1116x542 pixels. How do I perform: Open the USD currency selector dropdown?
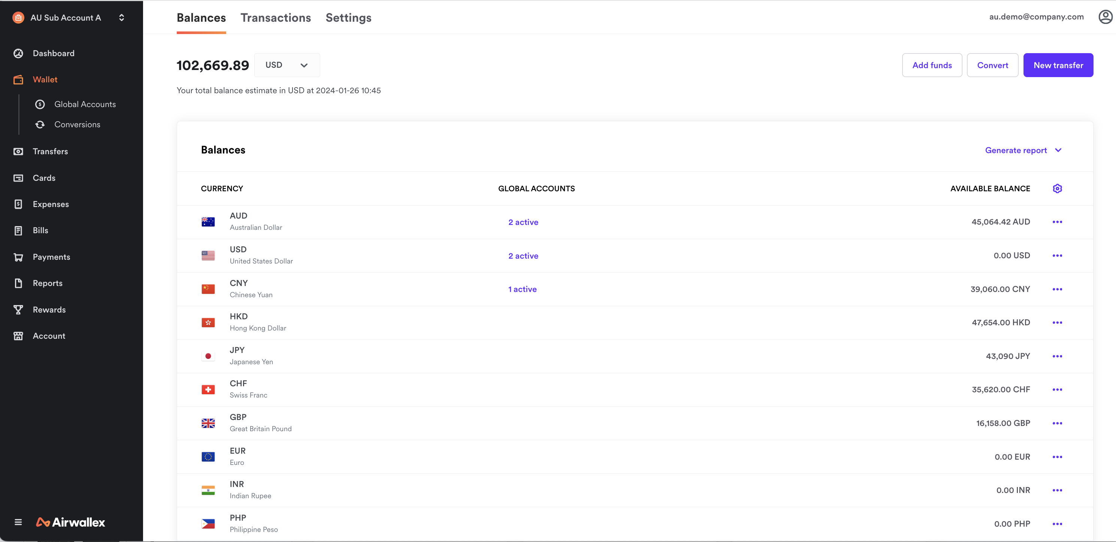point(286,65)
